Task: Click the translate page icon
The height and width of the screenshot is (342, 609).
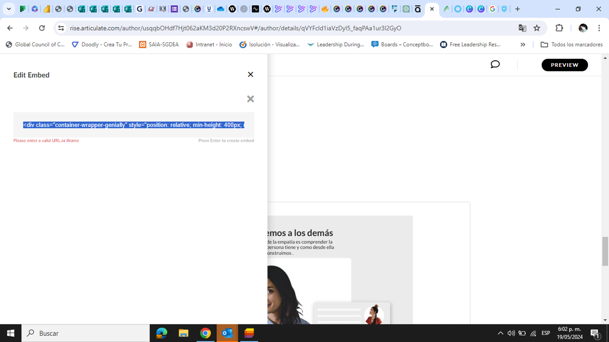Action: (x=522, y=28)
